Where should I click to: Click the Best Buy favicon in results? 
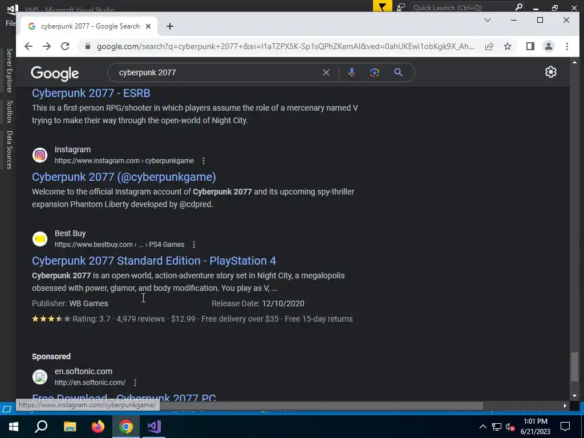tap(40, 239)
